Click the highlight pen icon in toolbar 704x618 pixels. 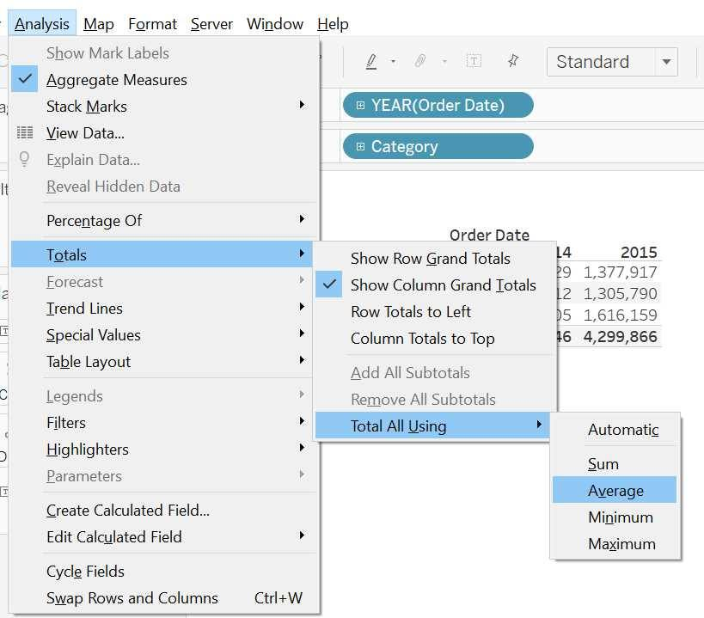click(x=371, y=61)
